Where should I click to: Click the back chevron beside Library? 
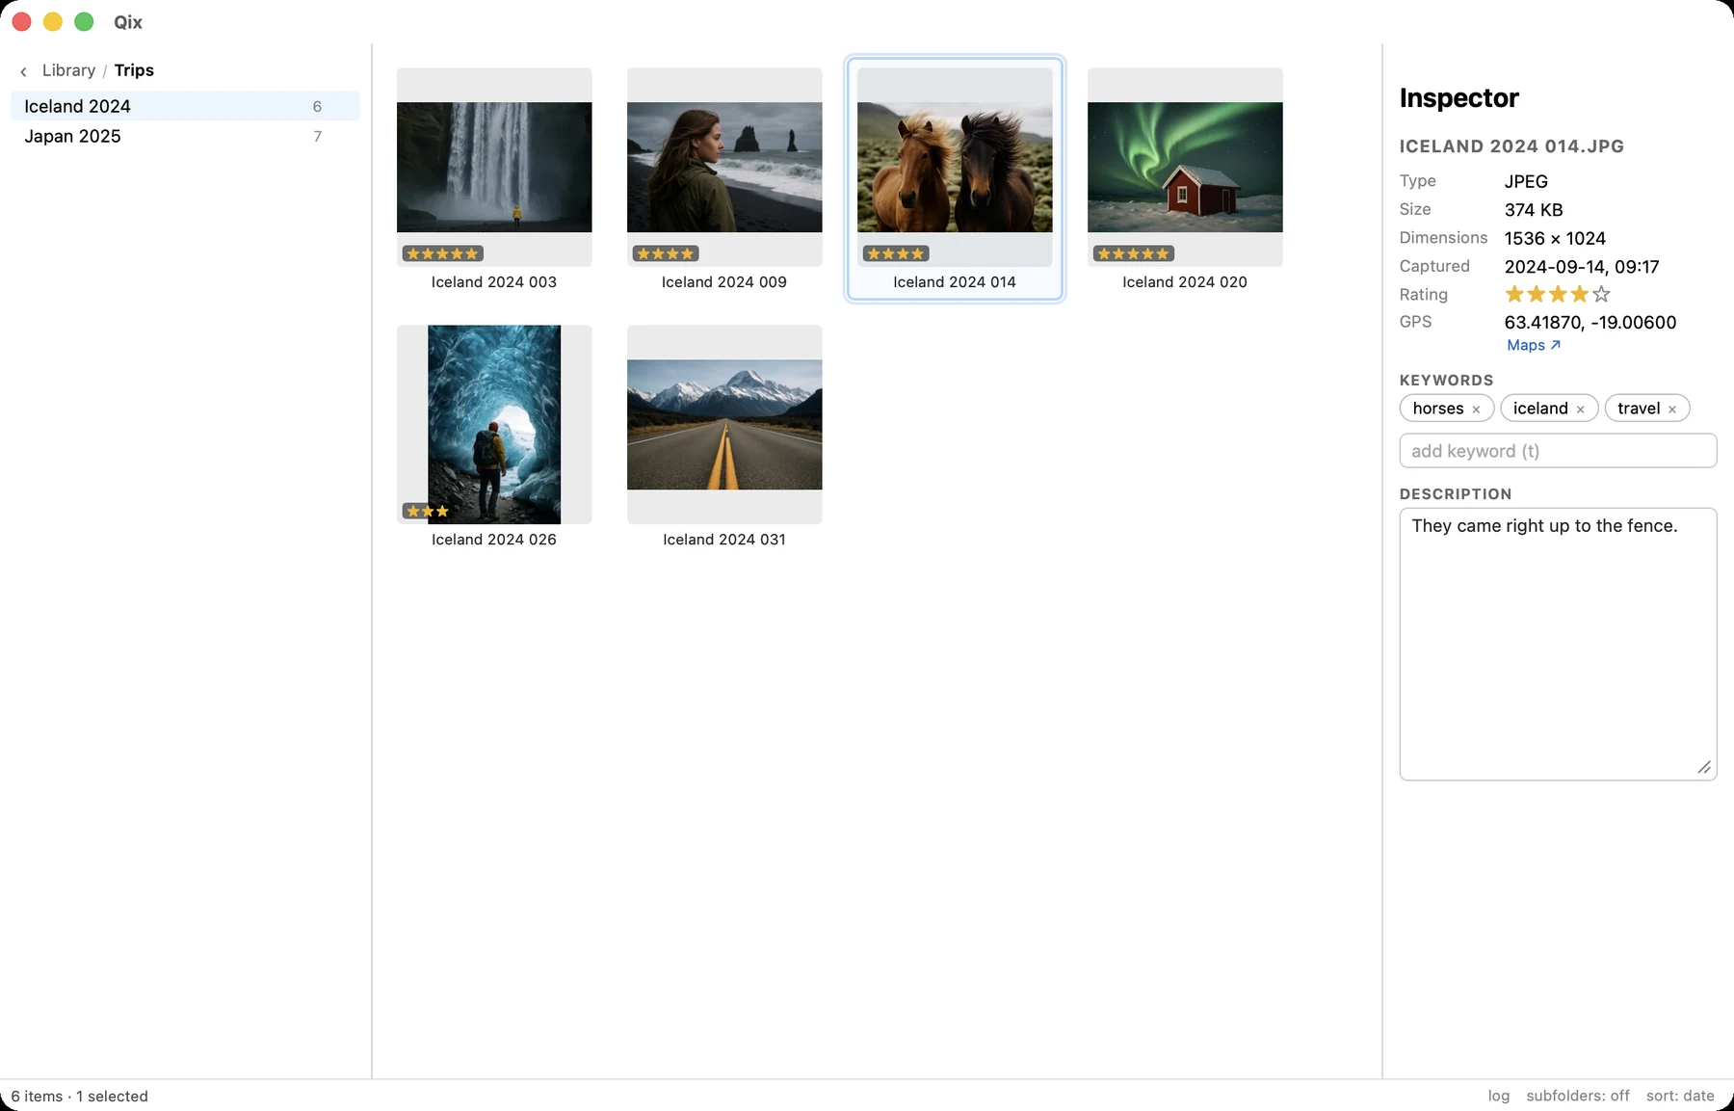(23, 71)
